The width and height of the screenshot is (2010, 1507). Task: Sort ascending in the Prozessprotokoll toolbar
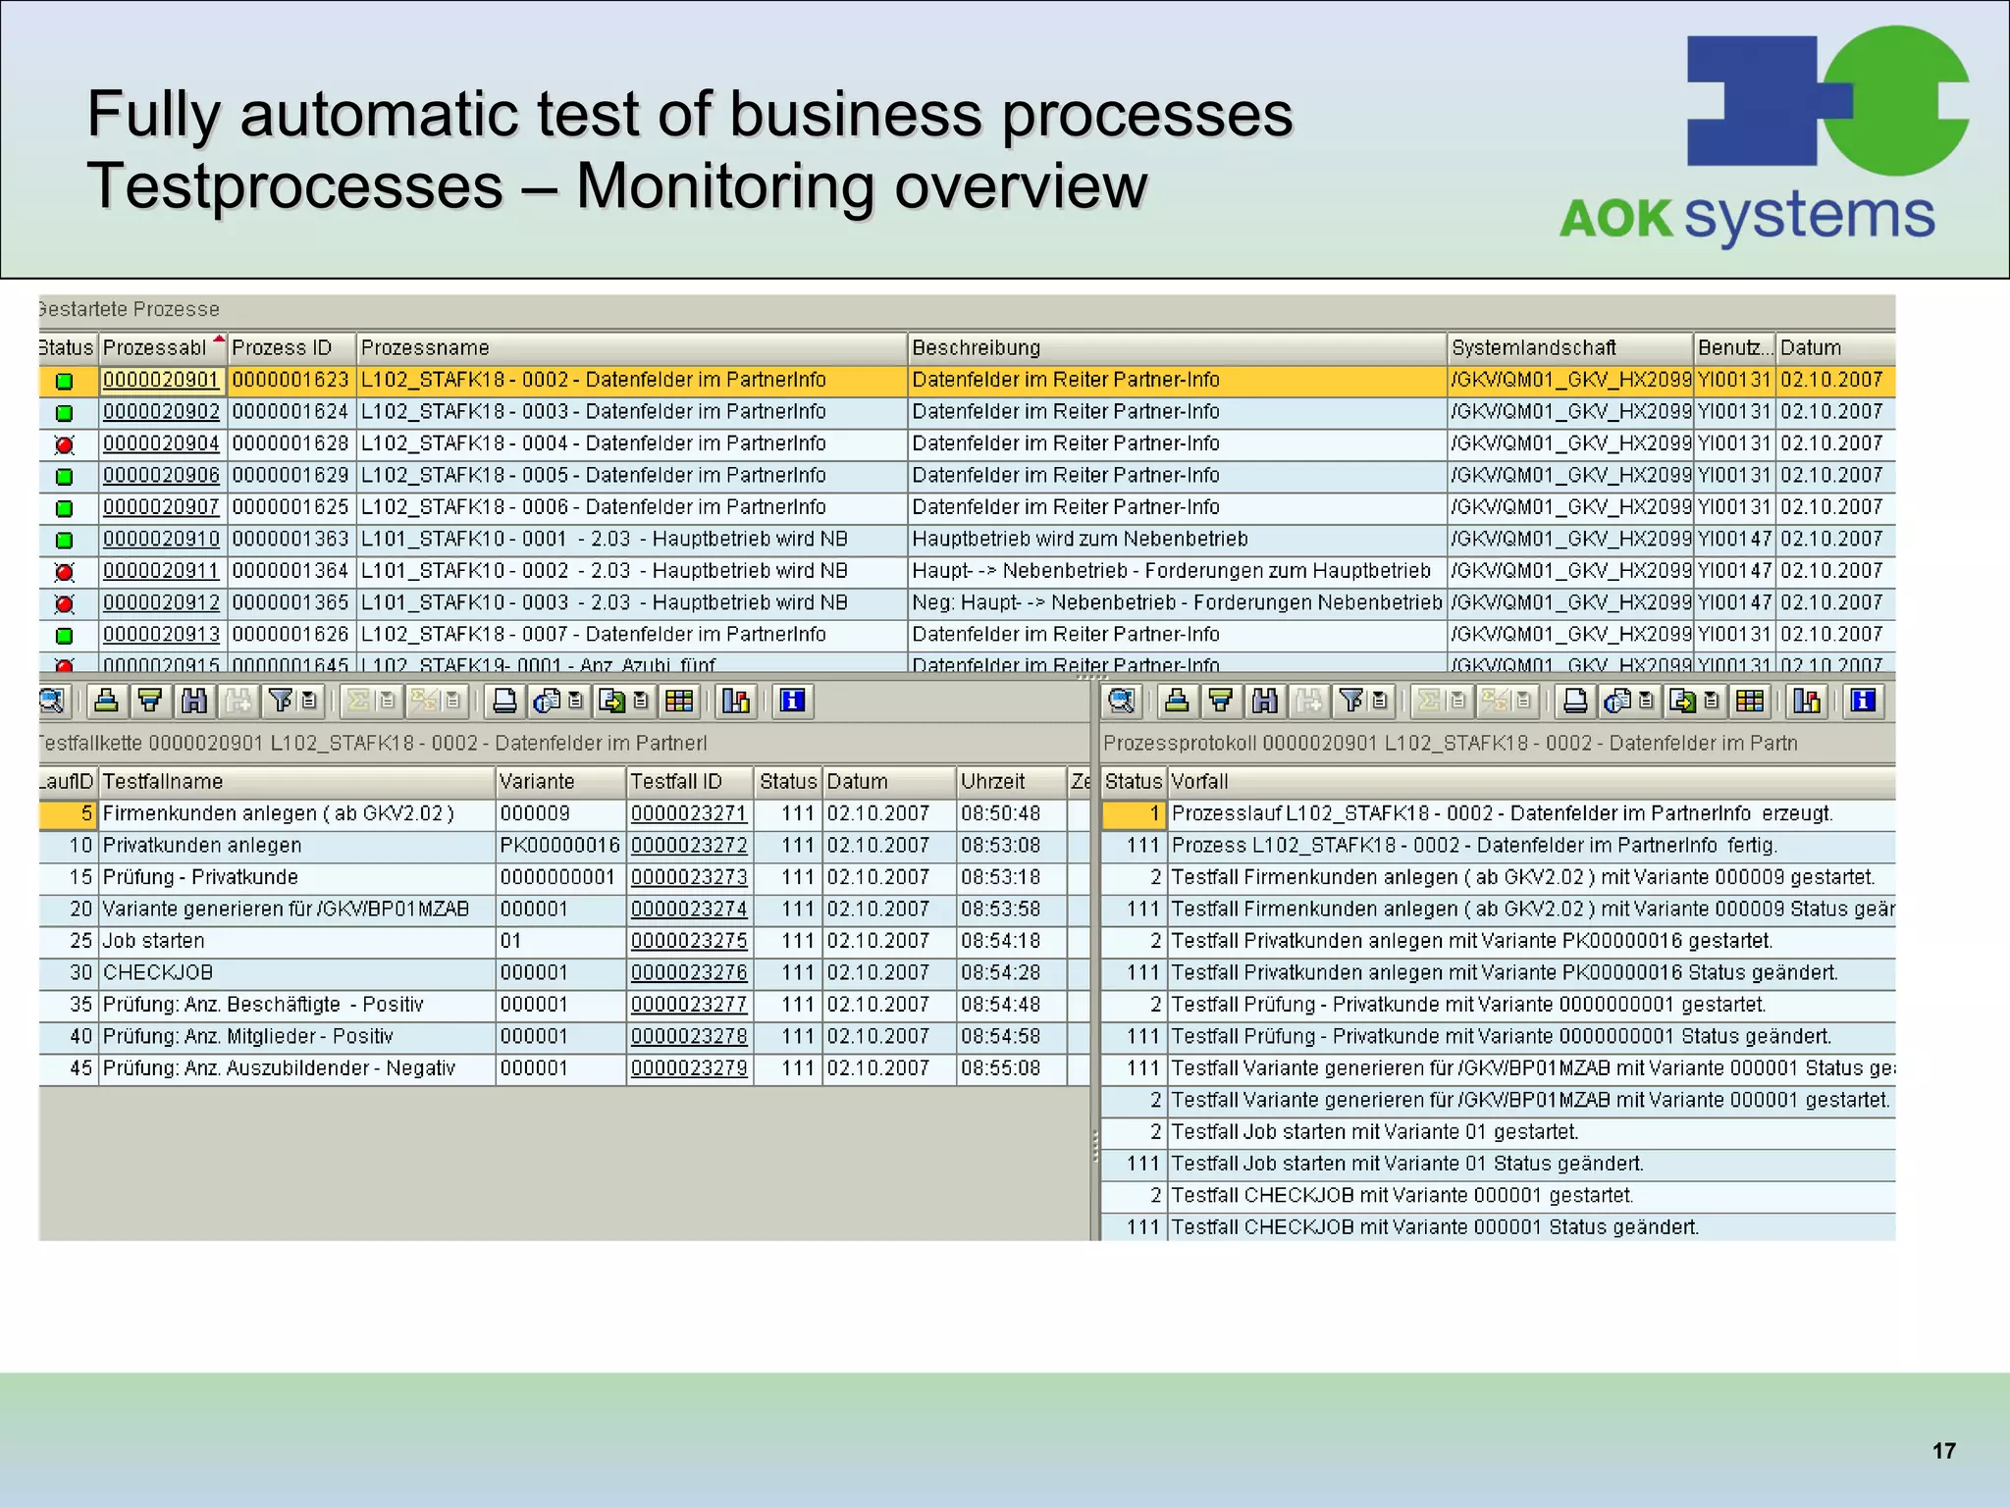pos(1177,701)
